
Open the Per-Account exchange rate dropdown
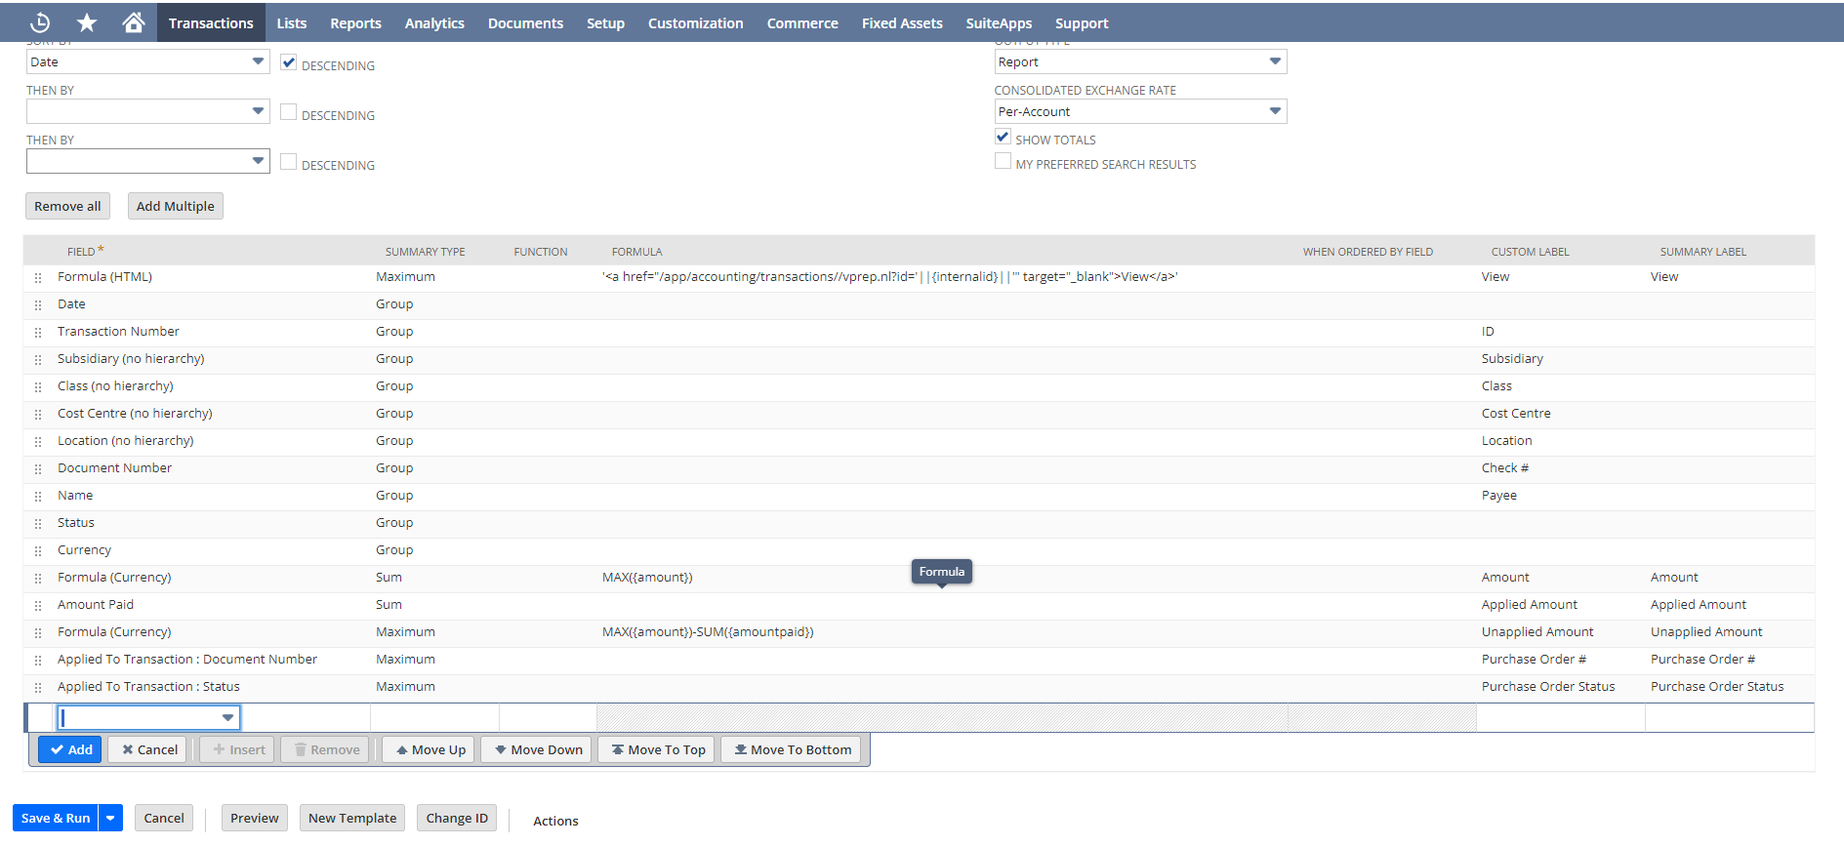(x=1274, y=111)
